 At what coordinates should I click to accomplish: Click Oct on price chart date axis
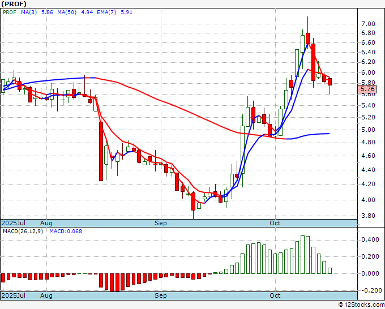(275, 223)
